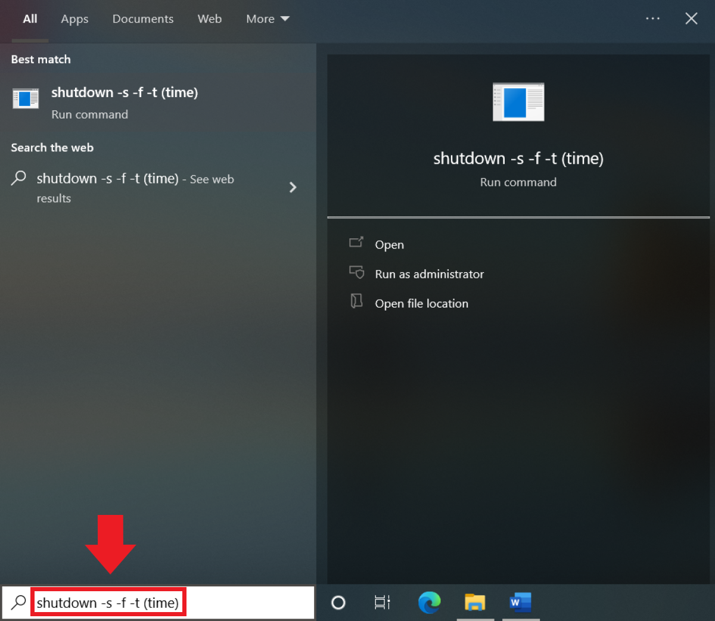Select the All search tab

(x=30, y=19)
